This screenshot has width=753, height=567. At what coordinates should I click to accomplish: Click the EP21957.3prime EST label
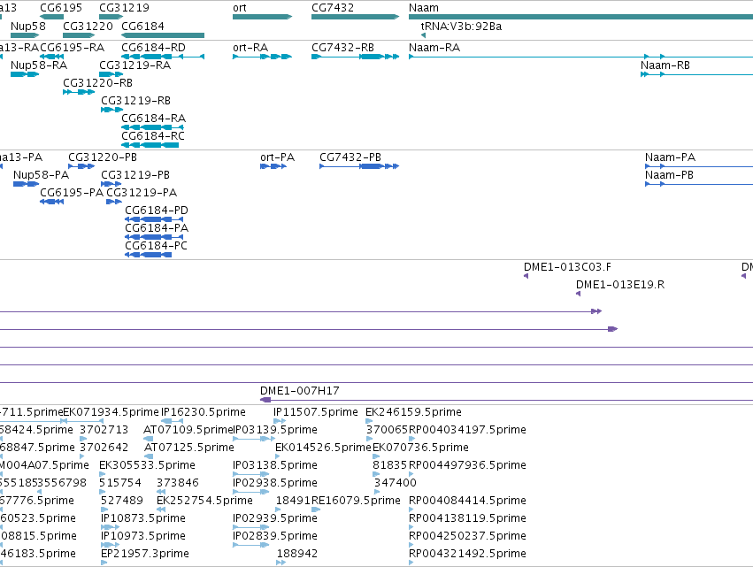tap(145, 555)
